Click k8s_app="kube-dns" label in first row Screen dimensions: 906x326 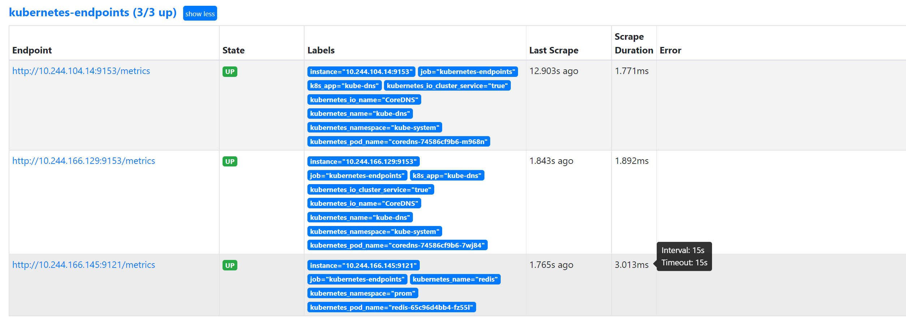coord(344,86)
